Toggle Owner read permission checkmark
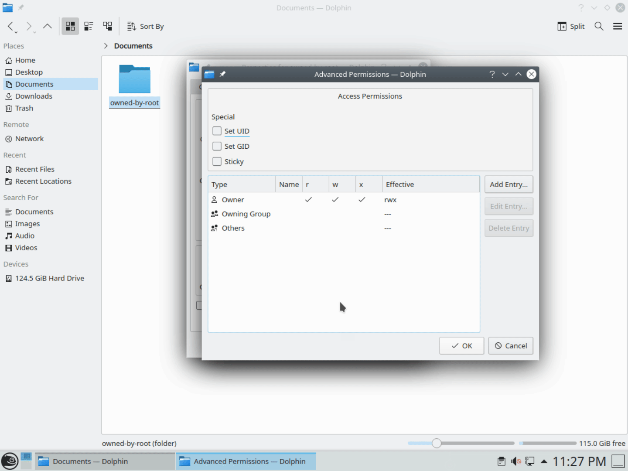The width and height of the screenshot is (628, 471). tap(308, 200)
